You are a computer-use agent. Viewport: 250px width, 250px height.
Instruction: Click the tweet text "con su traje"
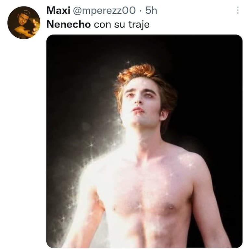(x=122, y=24)
